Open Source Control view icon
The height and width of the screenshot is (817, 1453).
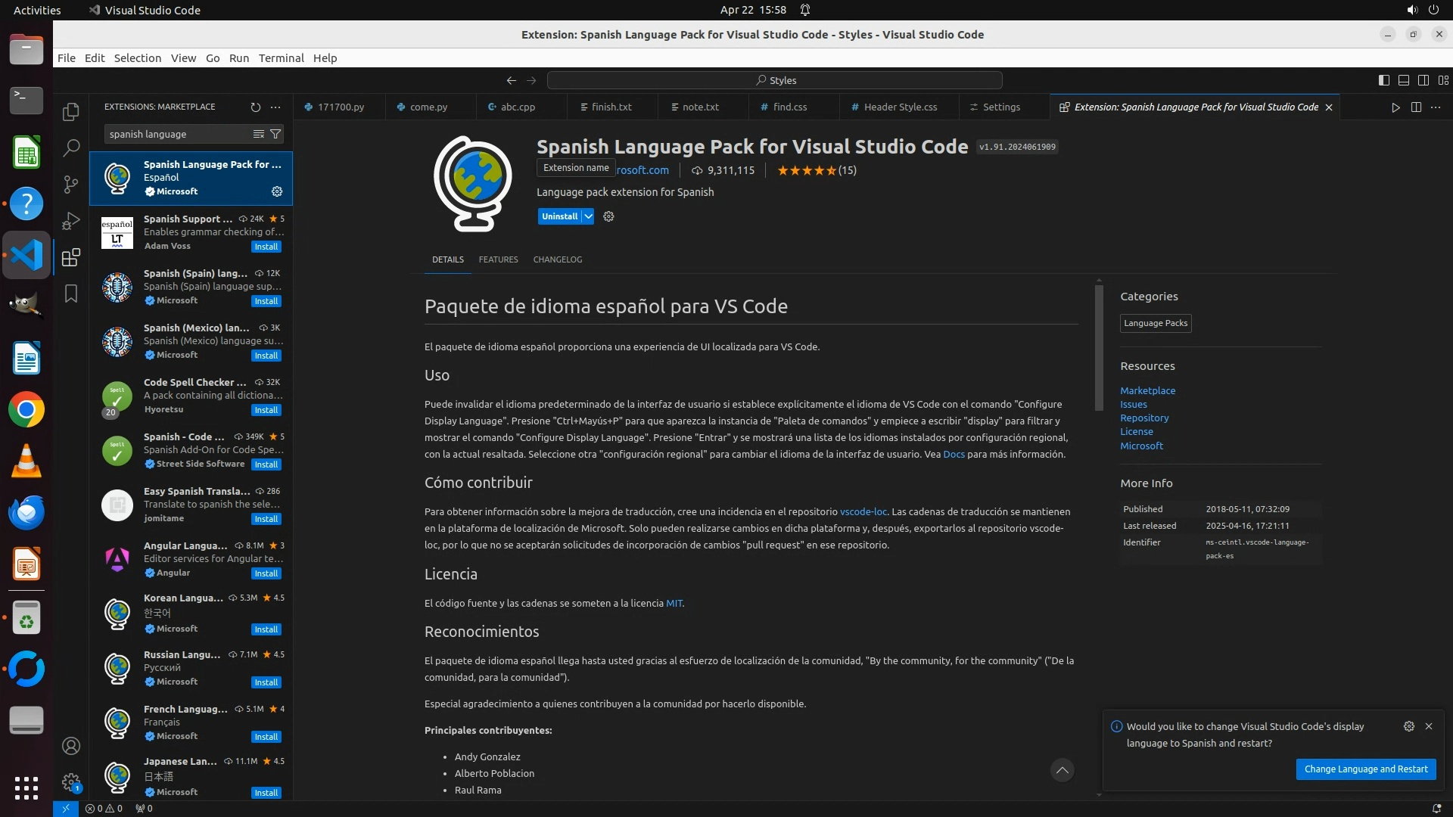(71, 185)
